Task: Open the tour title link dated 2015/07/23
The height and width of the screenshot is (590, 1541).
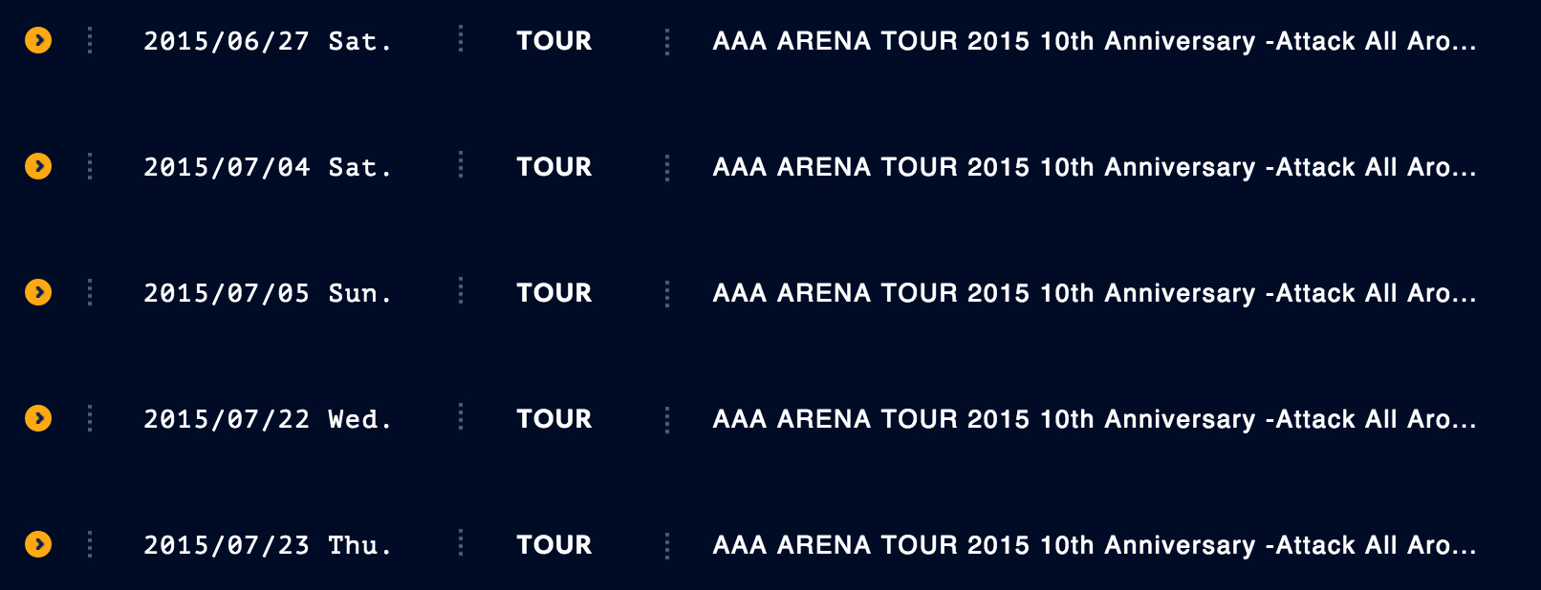Action: pos(1094,545)
